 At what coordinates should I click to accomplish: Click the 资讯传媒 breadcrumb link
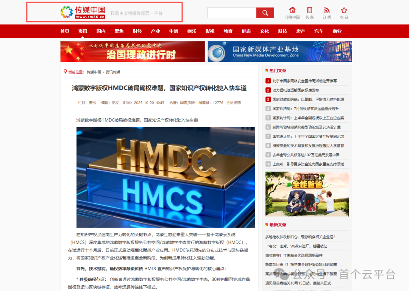113,72
